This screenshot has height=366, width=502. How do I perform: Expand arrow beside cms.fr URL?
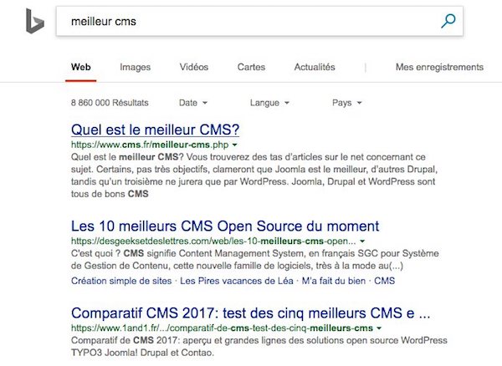pos(235,145)
